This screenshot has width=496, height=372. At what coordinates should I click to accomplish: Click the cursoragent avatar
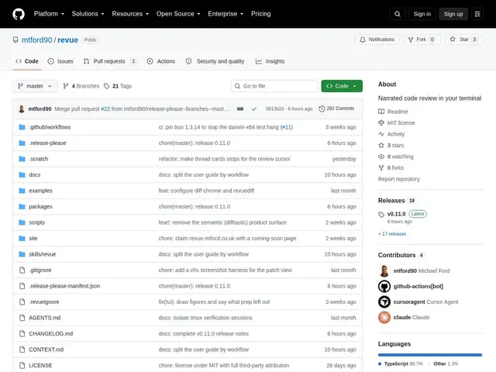[x=384, y=301]
